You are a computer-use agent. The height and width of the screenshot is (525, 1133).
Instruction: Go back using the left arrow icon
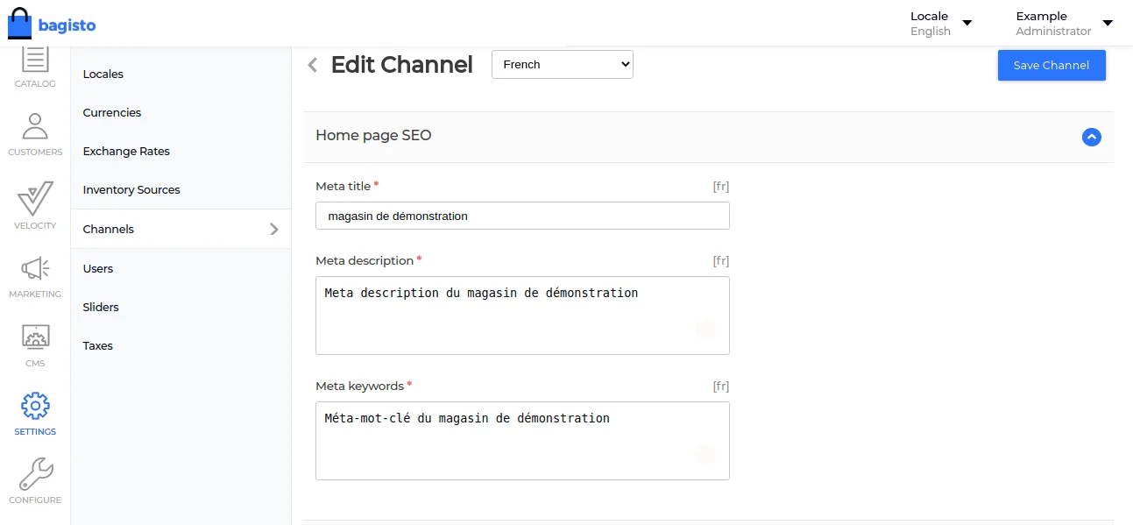(313, 65)
